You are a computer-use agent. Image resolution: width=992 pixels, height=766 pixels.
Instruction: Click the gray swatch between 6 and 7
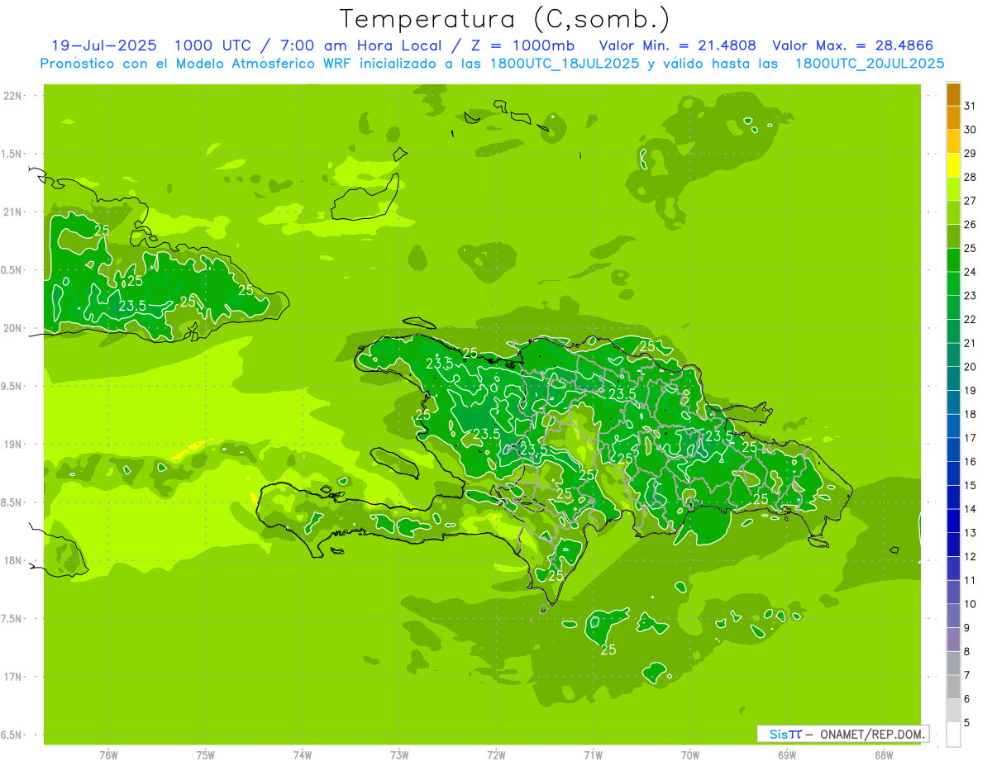coord(953,687)
